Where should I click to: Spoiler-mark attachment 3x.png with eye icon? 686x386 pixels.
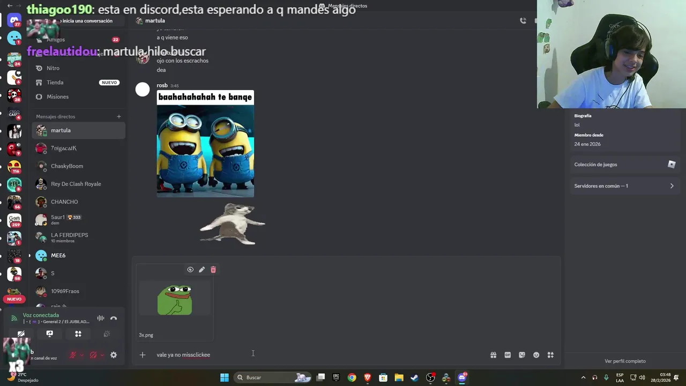click(x=190, y=270)
